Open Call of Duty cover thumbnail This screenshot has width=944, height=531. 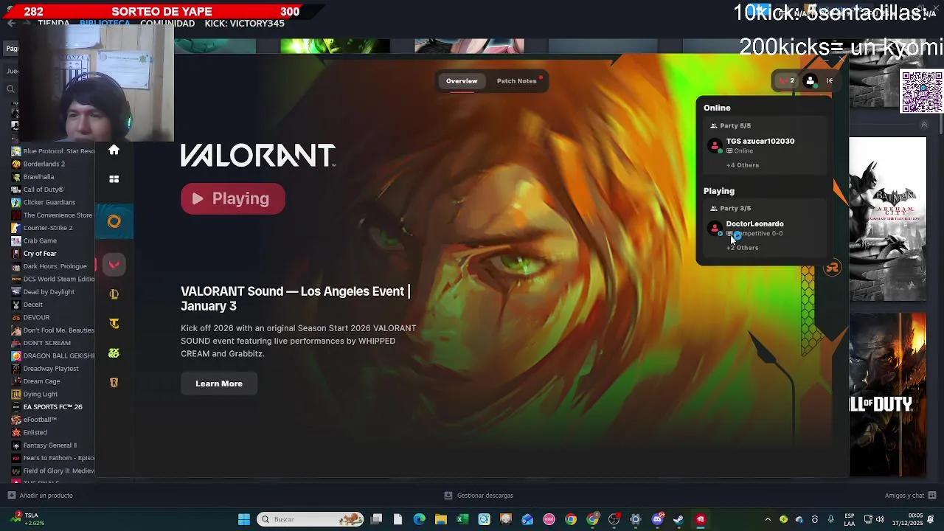click(888, 395)
